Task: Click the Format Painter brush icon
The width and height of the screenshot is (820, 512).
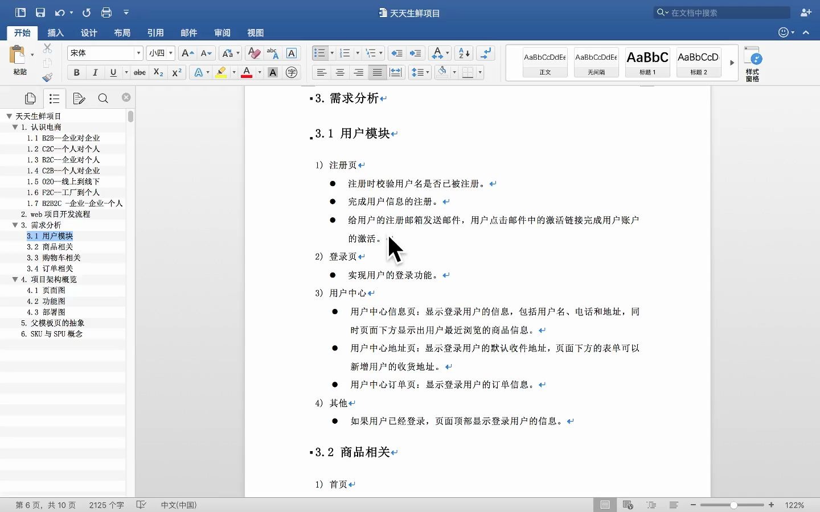Action: (x=47, y=77)
